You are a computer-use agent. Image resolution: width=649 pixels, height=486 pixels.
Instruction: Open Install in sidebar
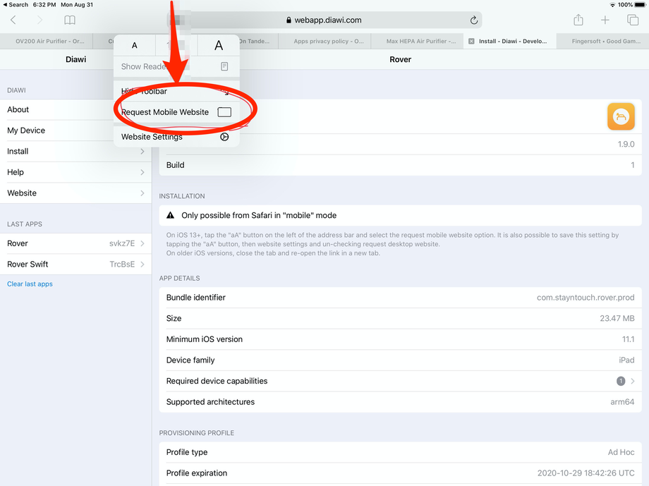(75, 152)
